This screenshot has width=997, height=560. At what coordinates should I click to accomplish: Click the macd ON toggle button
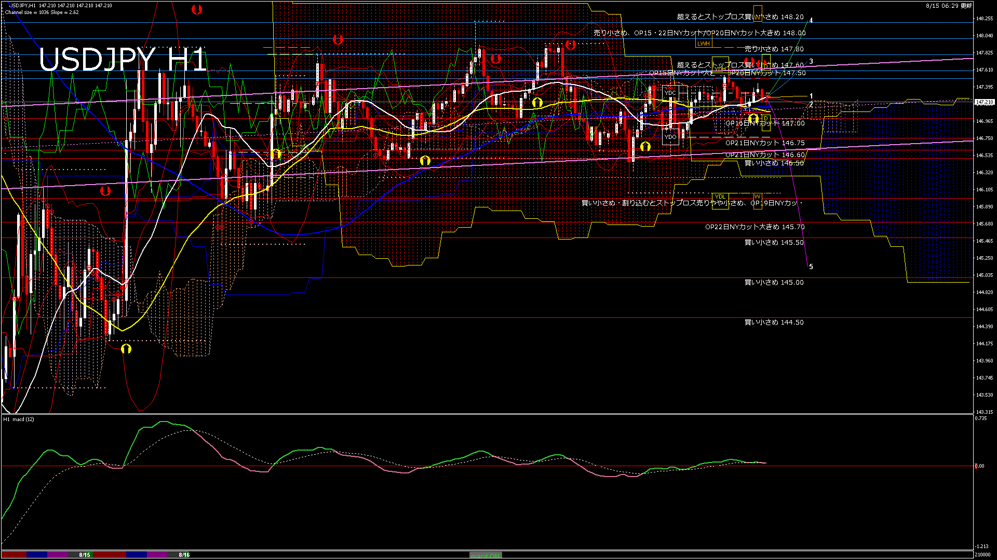click(486, 555)
